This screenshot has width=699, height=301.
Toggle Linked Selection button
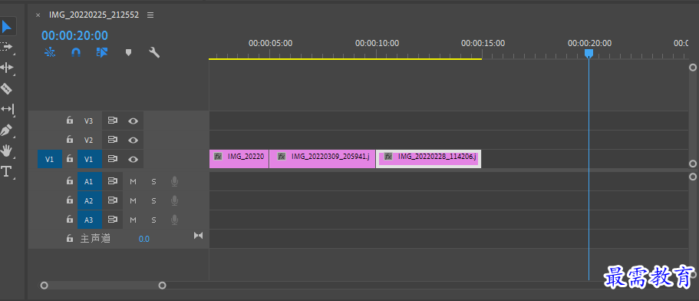102,53
